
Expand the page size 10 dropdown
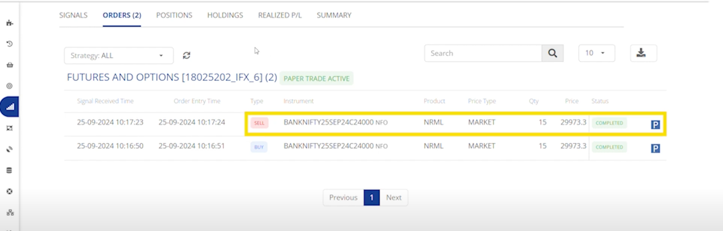coord(596,53)
